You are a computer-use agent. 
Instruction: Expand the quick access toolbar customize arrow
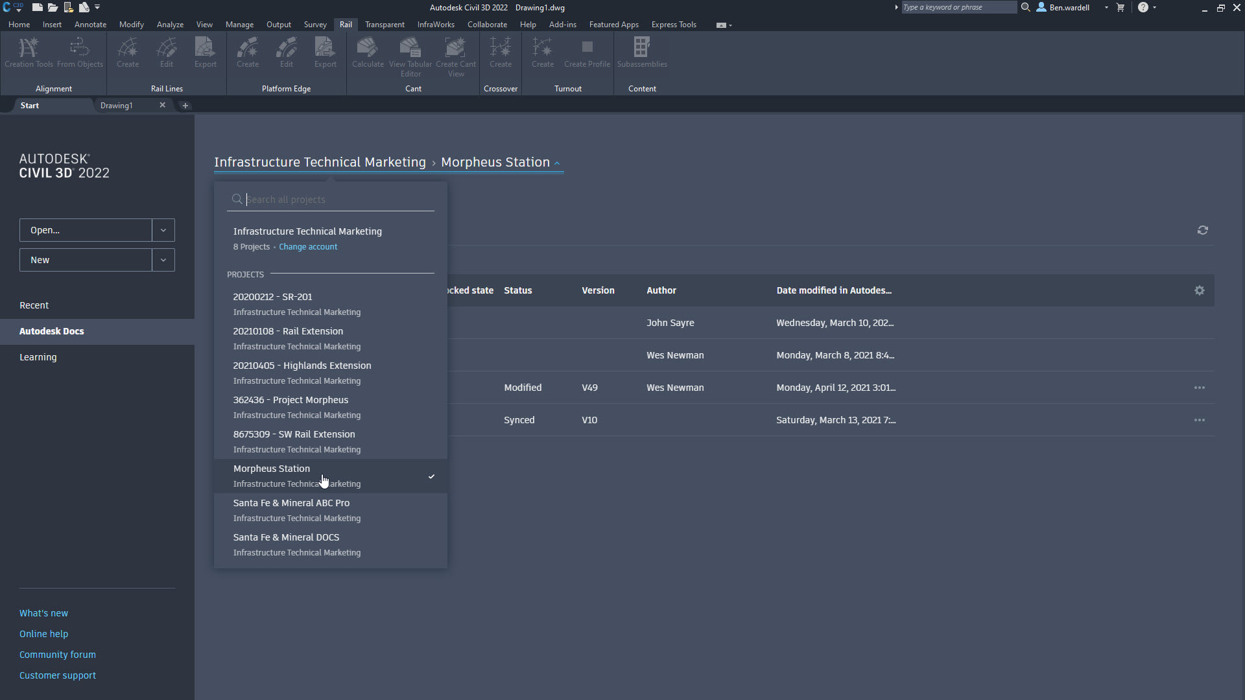pos(97,7)
